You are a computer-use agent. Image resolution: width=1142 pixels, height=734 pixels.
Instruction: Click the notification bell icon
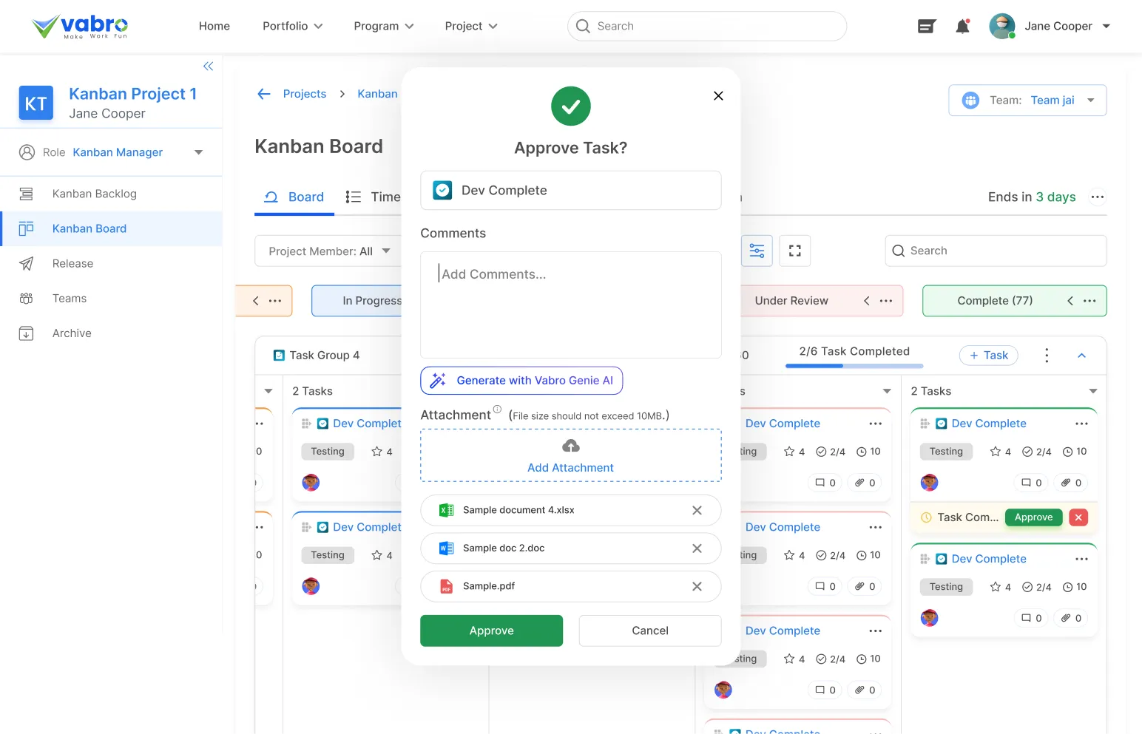click(962, 27)
